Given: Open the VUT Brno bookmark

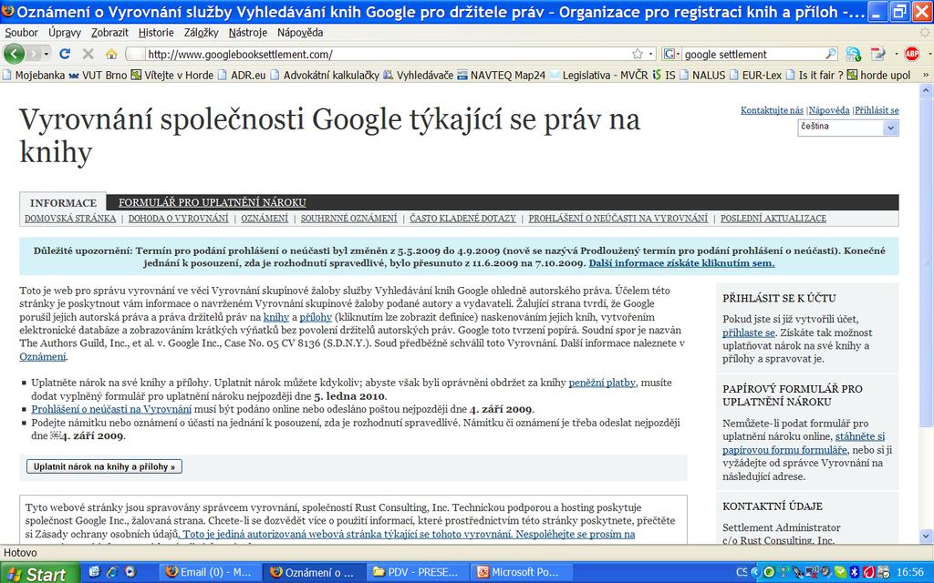Looking at the screenshot, I should pos(98,75).
